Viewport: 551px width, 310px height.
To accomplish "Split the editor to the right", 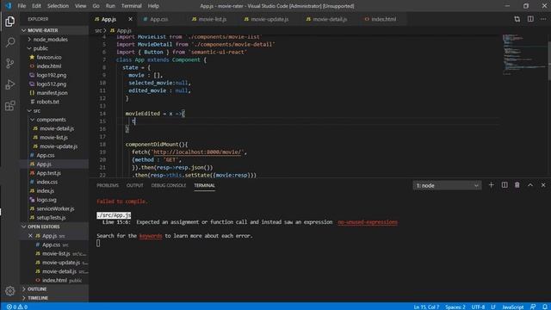I will (530, 19).
